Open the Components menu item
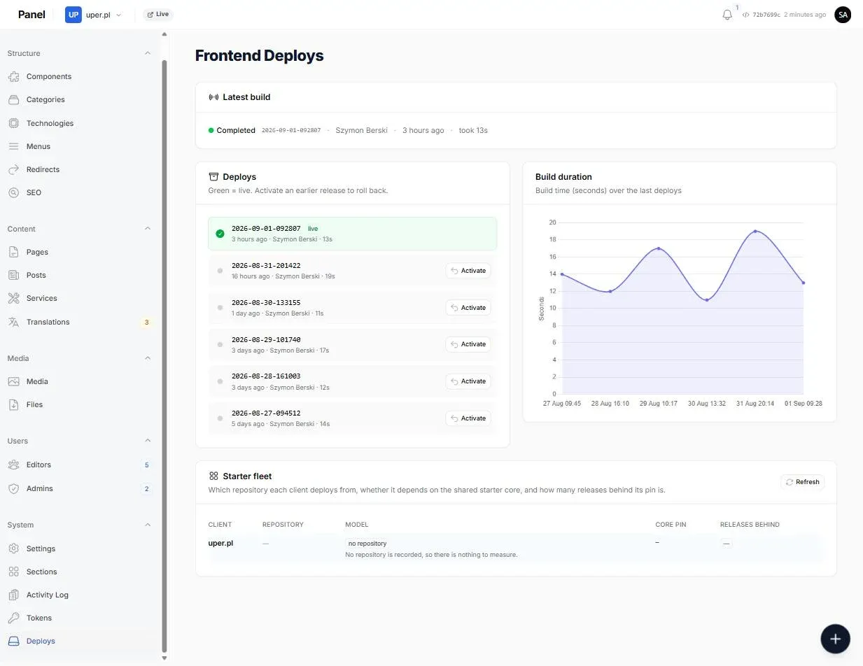Viewport: 863px width, 666px height. [79, 76]
